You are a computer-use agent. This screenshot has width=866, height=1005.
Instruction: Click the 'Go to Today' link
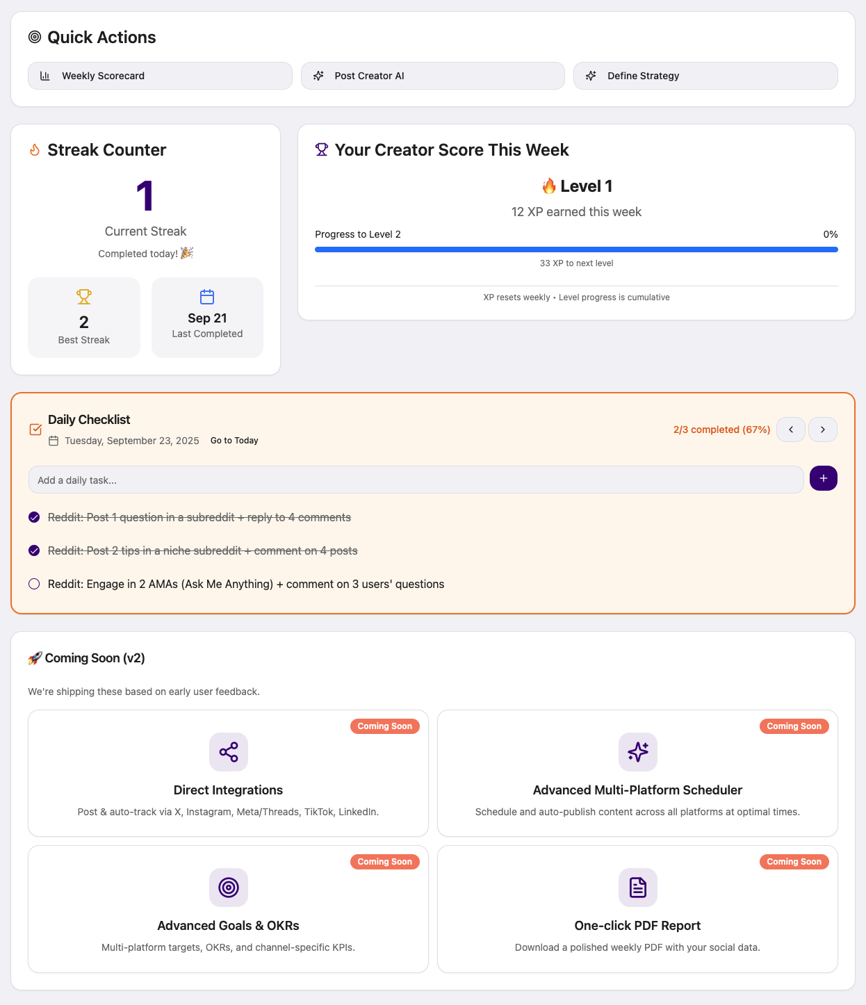click(x=234, y=441)
